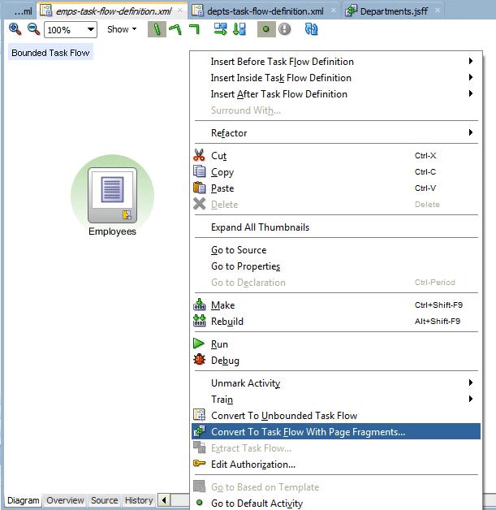Choose Go to Properties
496x510 pixels.
coord(336,266)
